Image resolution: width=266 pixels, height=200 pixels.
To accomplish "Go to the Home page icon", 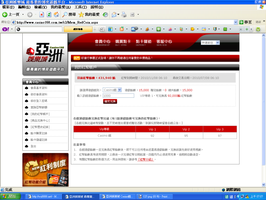I will click(x=56, y=15).
